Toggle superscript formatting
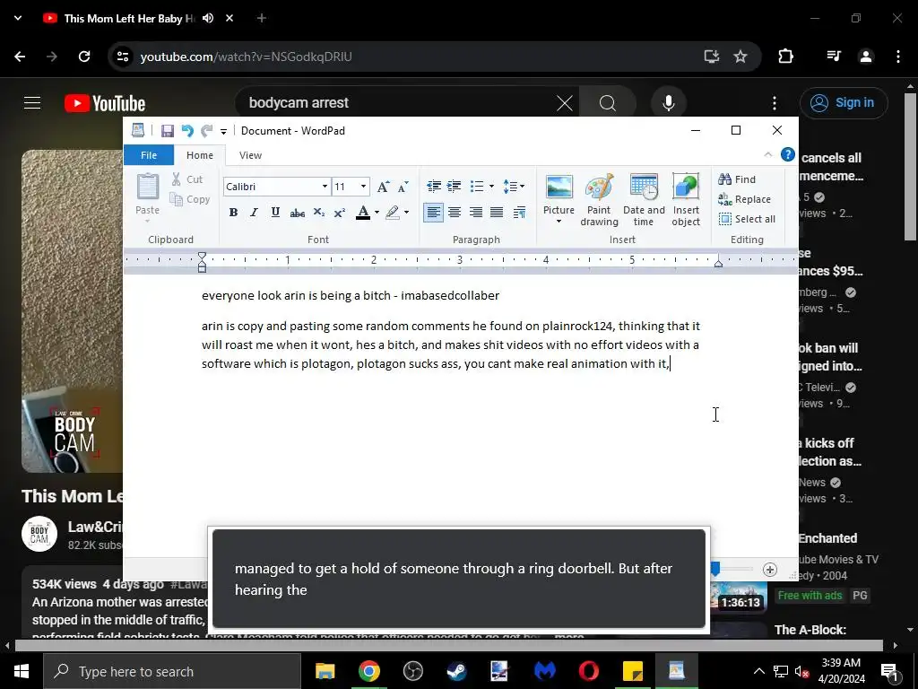Viewport: 918px width, 689px height. click(x=340, y=212)
